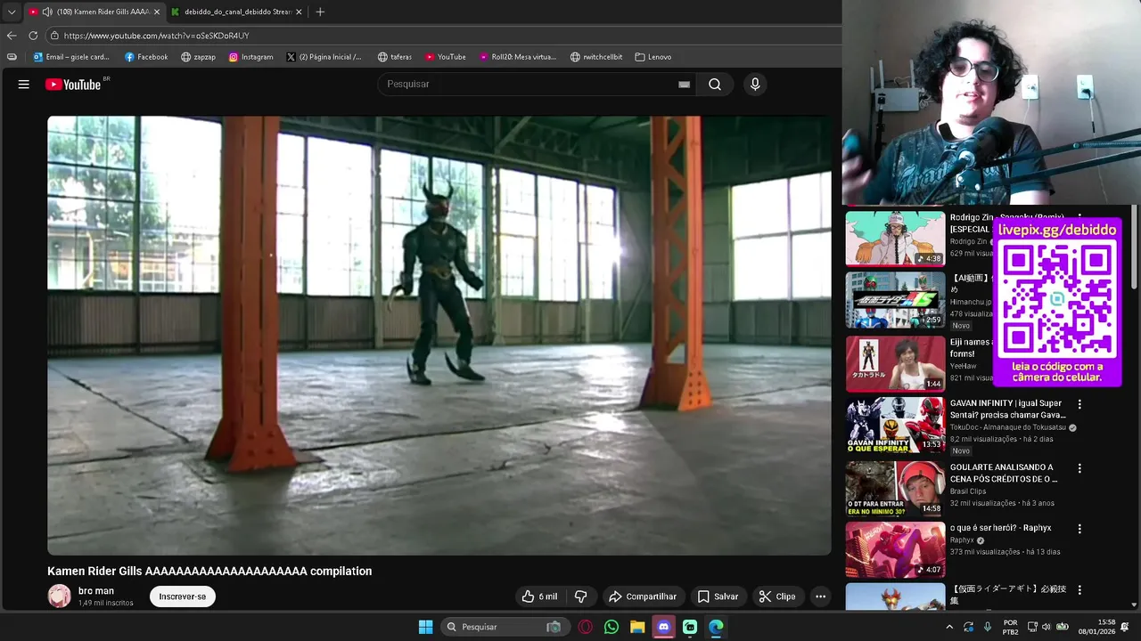Viewport: 1141px width, 641px height.
Task: Start voice search with the microphone
Action: [755, 85]
